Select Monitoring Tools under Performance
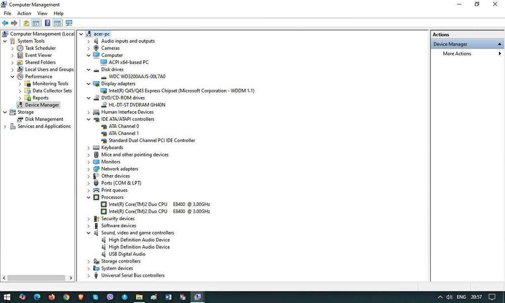This screenshot has height=303, width=505. click(50, 83)
